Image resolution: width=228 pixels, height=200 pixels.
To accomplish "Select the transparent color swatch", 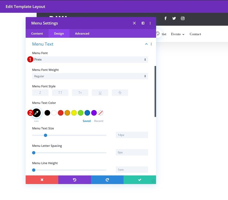I will (101, 113).
